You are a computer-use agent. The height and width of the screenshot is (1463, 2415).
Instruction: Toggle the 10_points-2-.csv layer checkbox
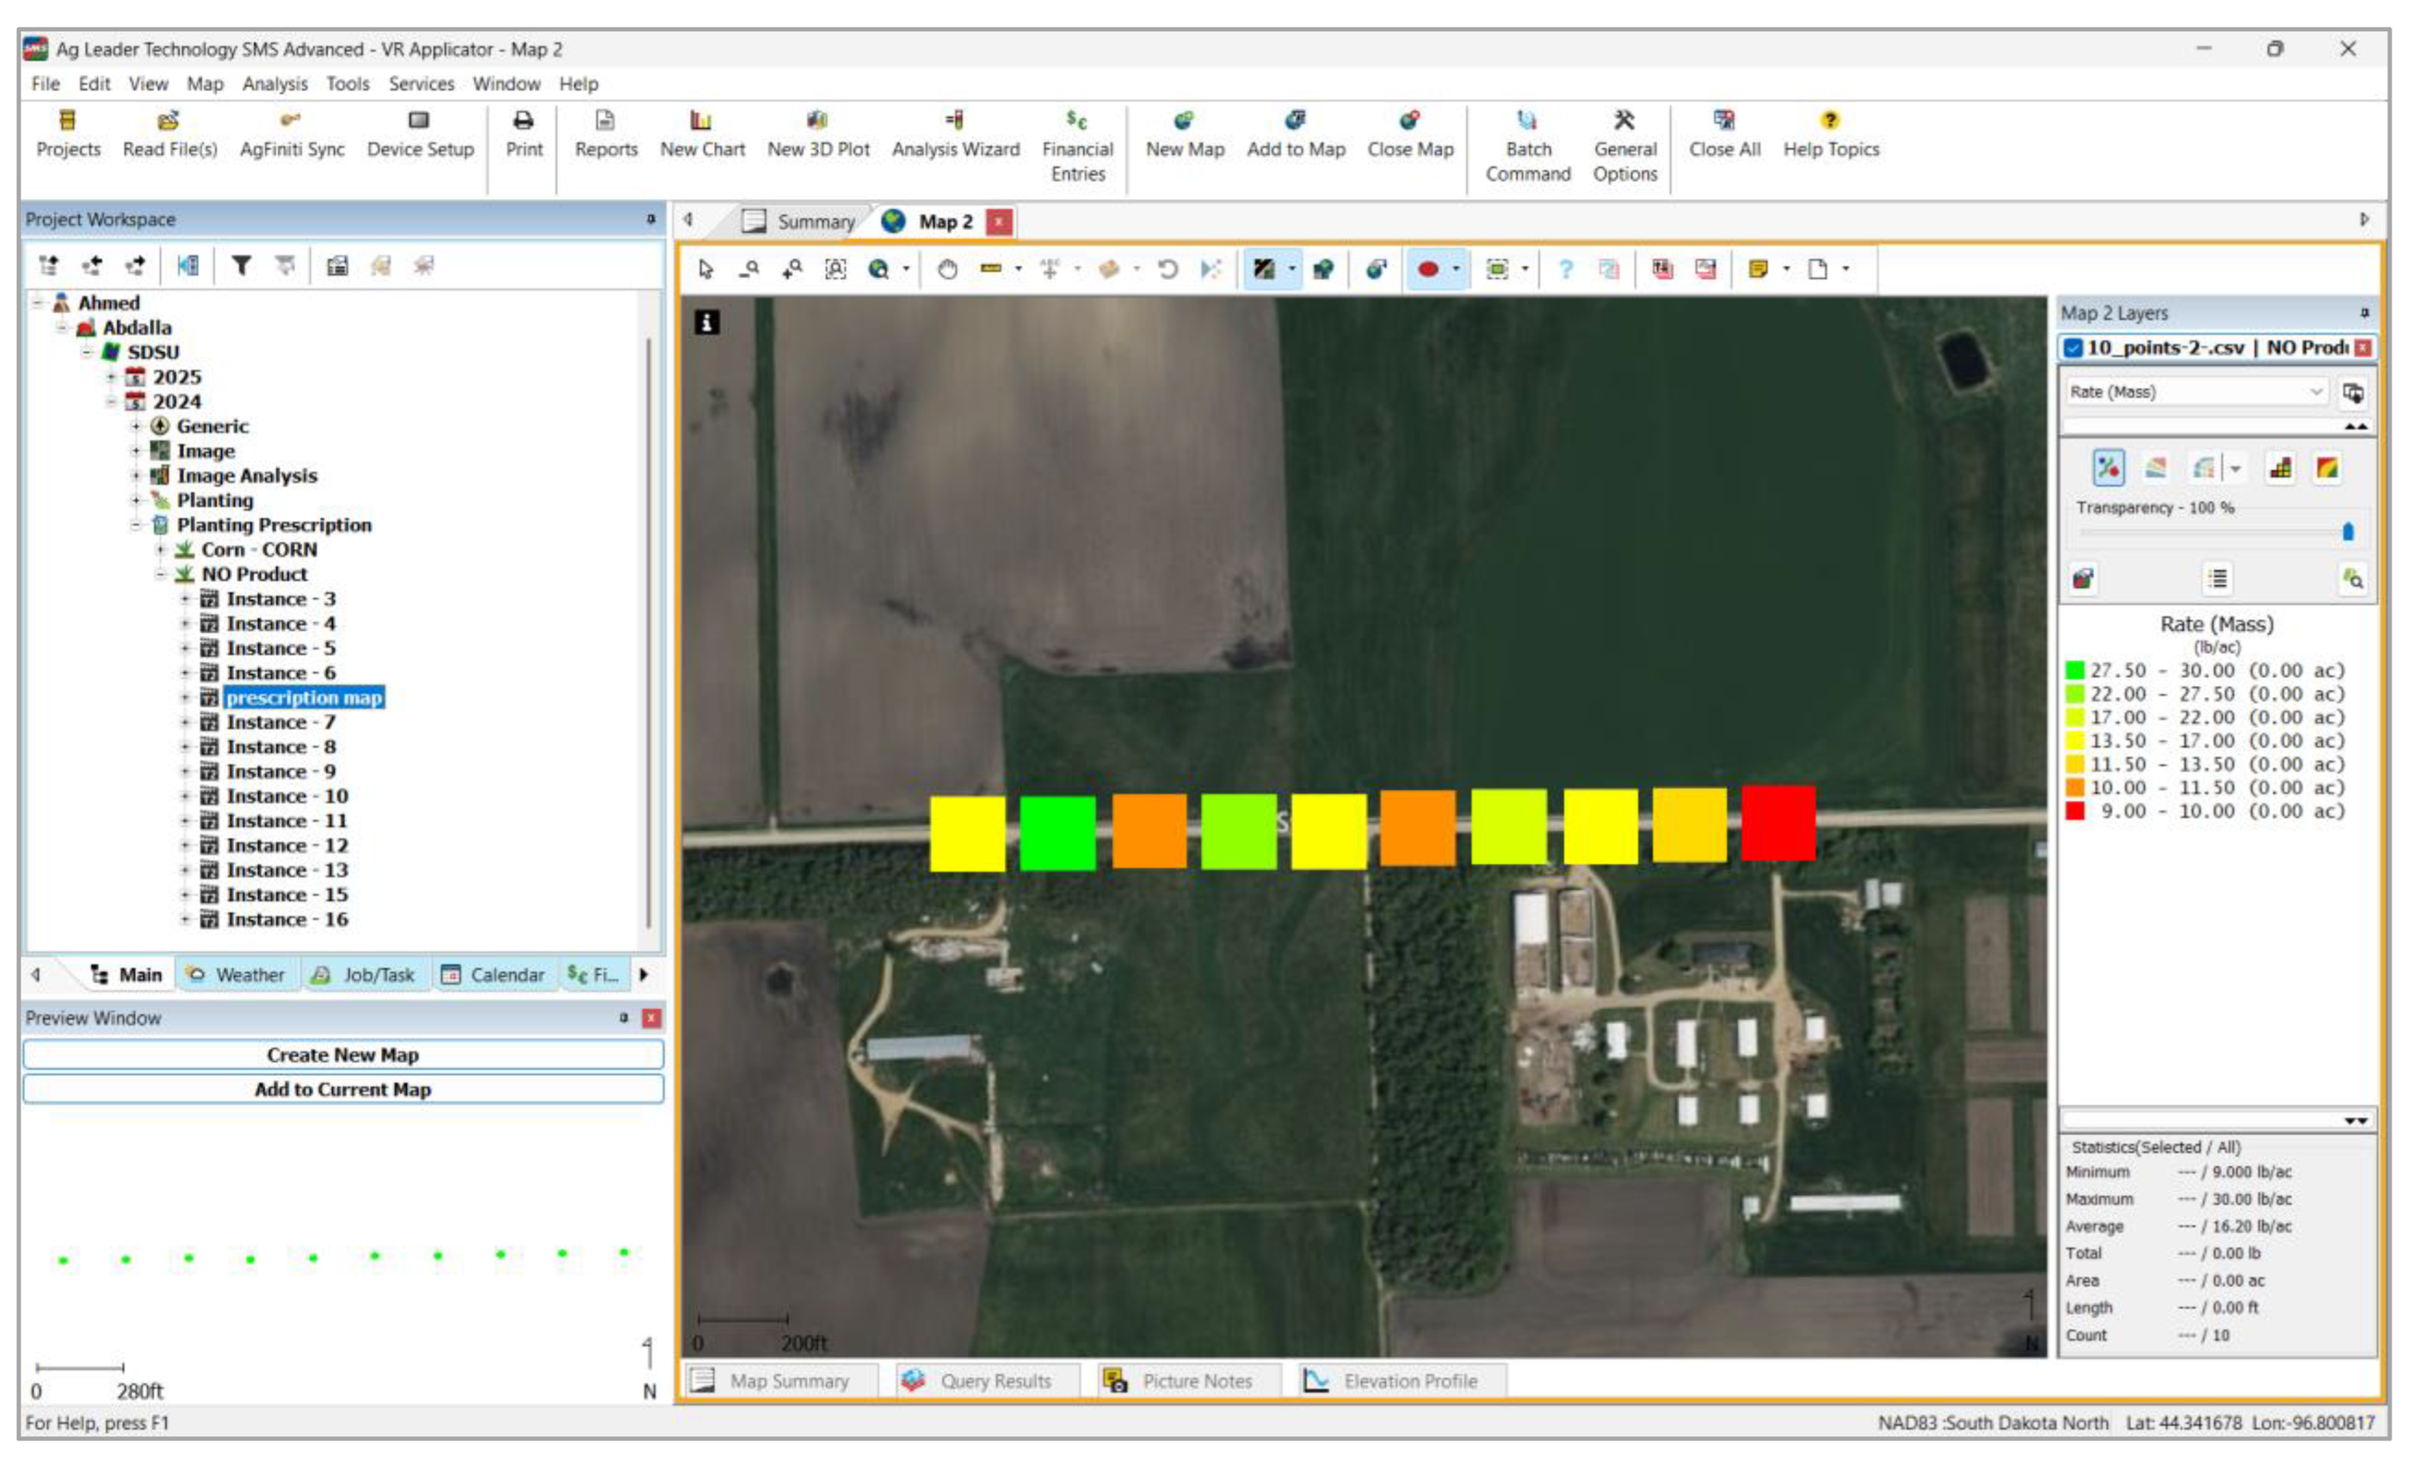coord(2073,348)
